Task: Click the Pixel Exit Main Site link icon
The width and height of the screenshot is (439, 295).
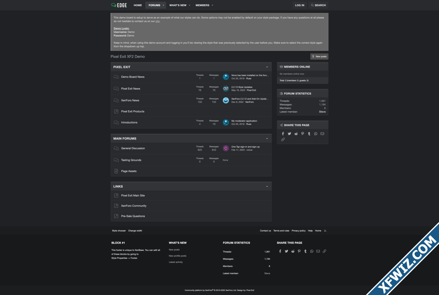Action: coord(116,195)
